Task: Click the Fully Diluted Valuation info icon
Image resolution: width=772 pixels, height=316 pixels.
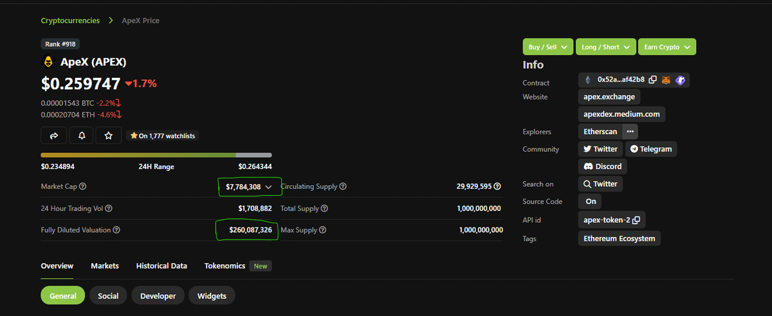Action: (116, 230)
